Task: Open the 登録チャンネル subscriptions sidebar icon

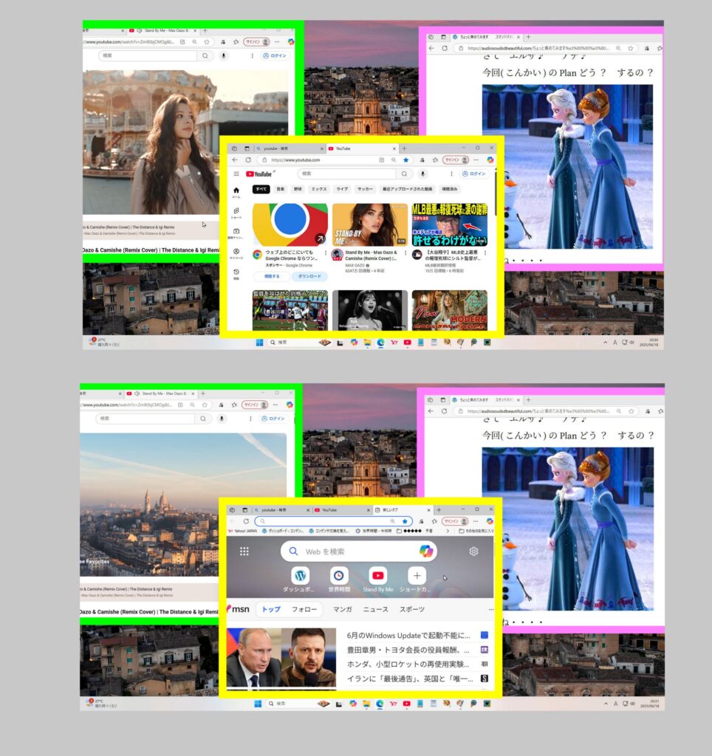Action: 236,233
